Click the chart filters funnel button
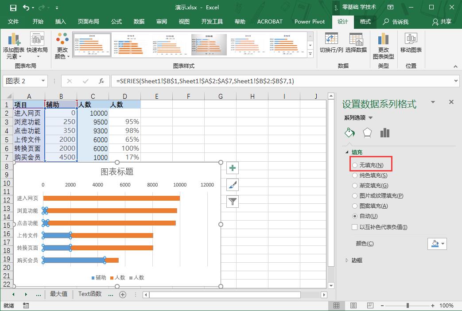The height and width of the screenshot is (311, 462). 233,202
